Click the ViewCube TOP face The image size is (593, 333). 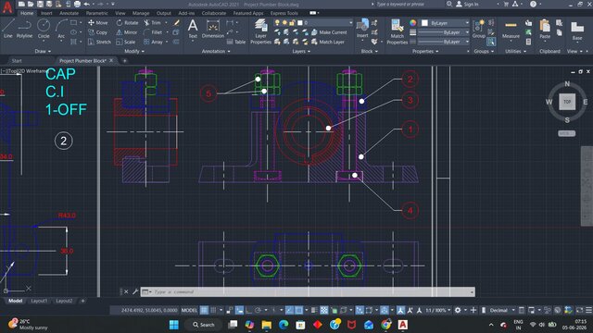tap(567, 102)
